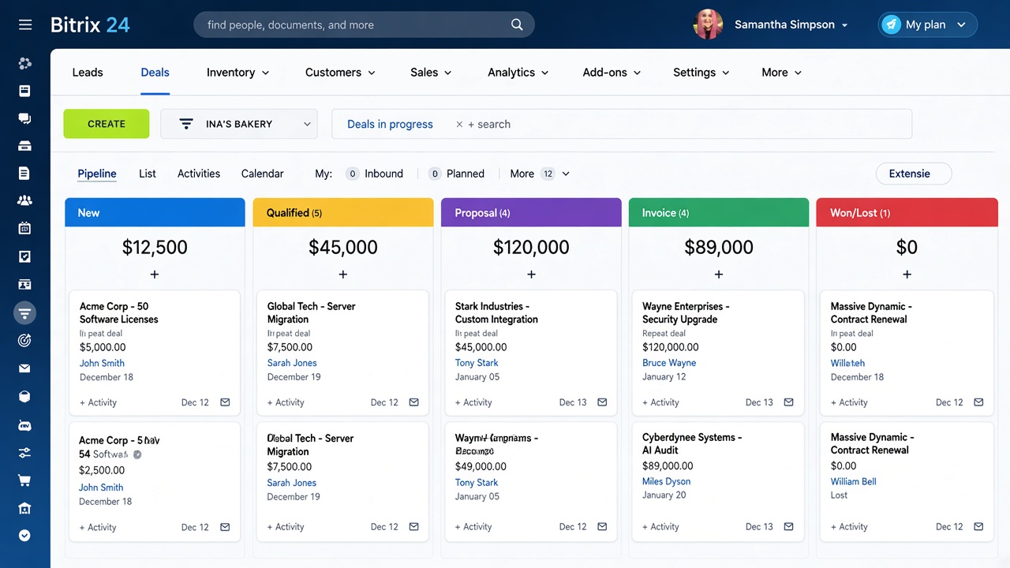Expand the Inventory menu
Screen dimensions: 1010x568
238,73
